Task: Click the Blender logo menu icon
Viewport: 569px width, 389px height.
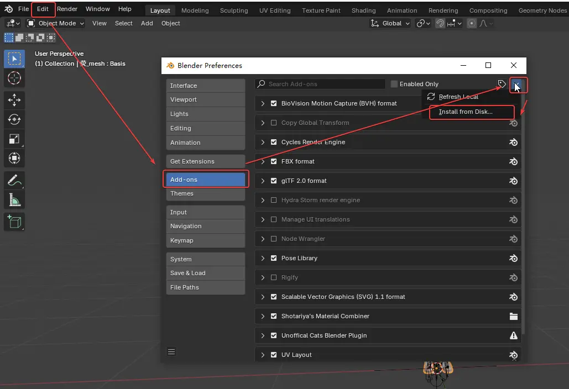Action: [x=9, y=9]
